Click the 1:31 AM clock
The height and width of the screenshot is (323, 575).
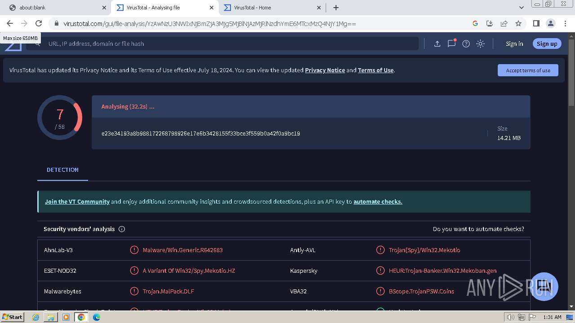(552, 317)
